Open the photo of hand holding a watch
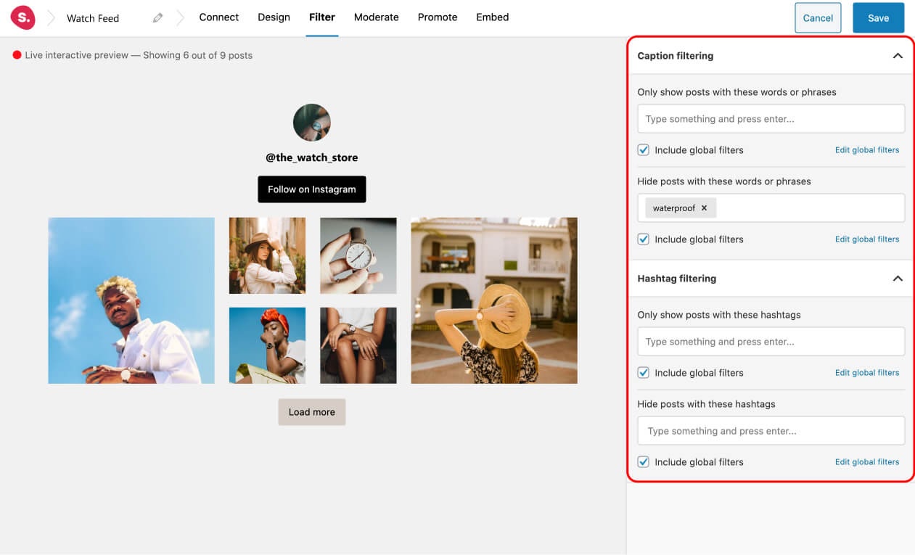 tap(358, 255)
